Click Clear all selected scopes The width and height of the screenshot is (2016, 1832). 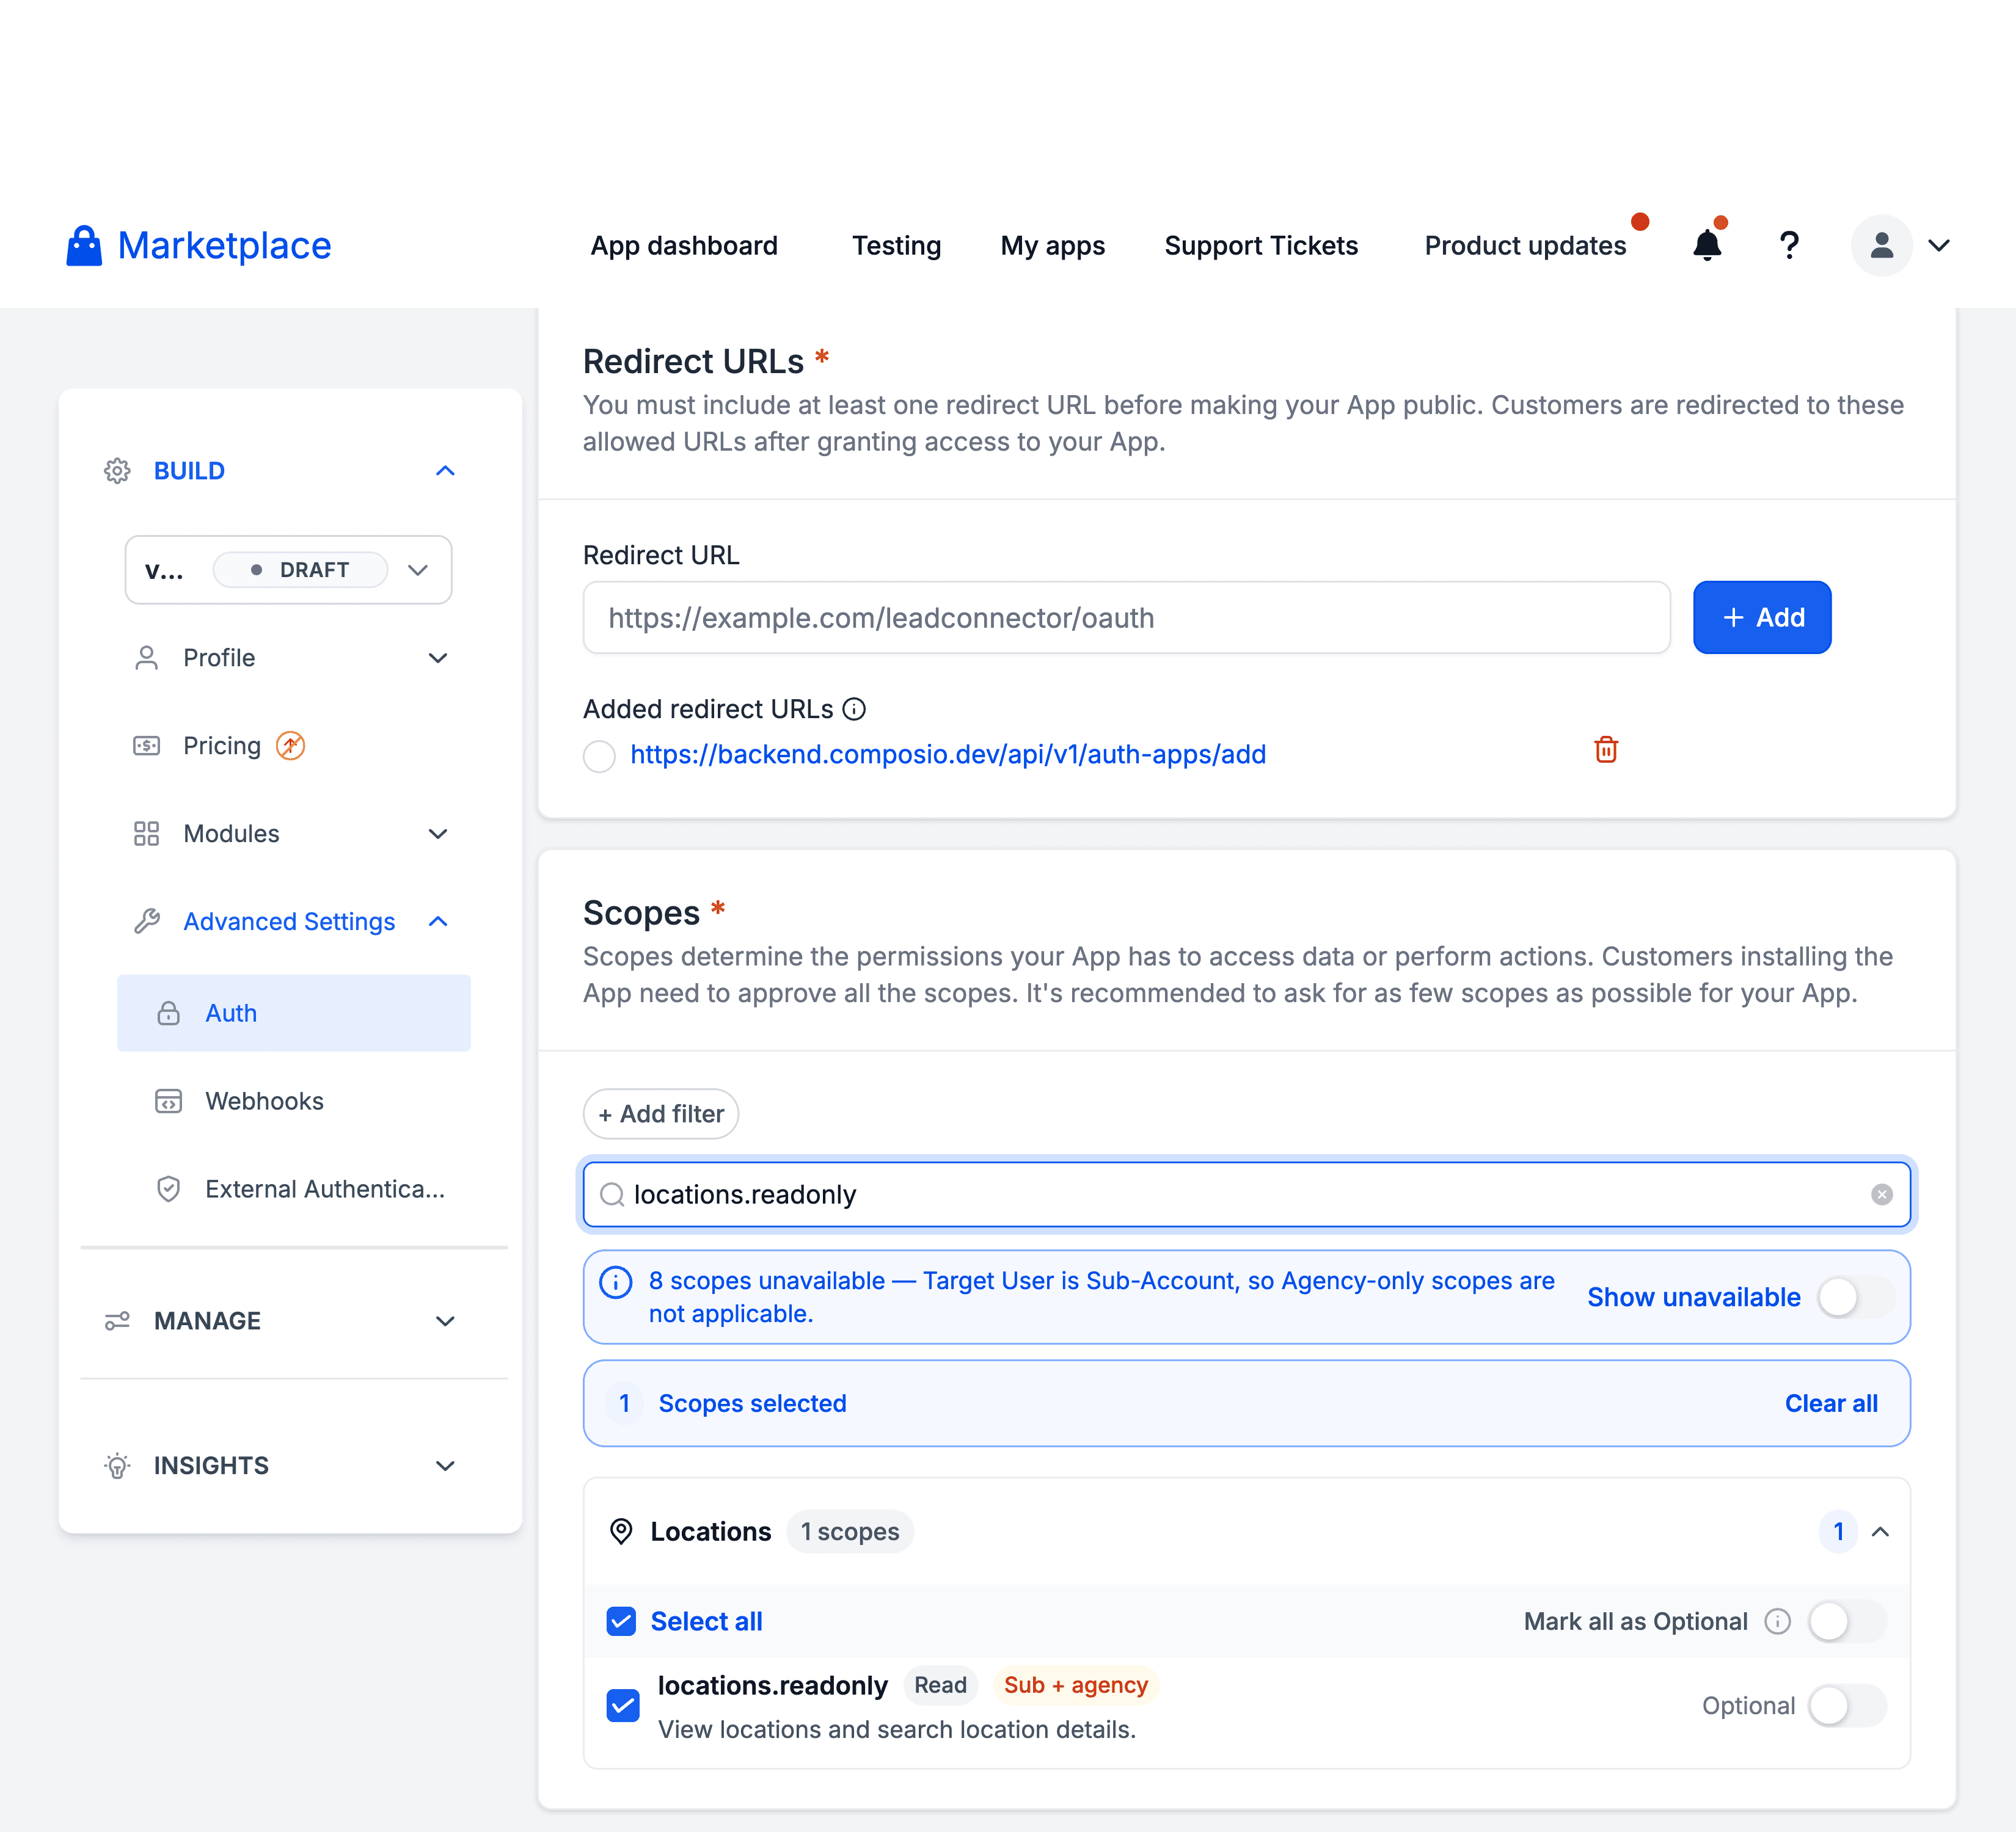1831,1403
